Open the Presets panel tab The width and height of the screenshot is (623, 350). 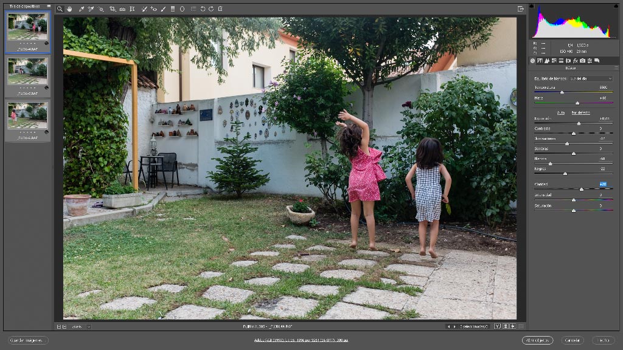click(x=590, y=61)
